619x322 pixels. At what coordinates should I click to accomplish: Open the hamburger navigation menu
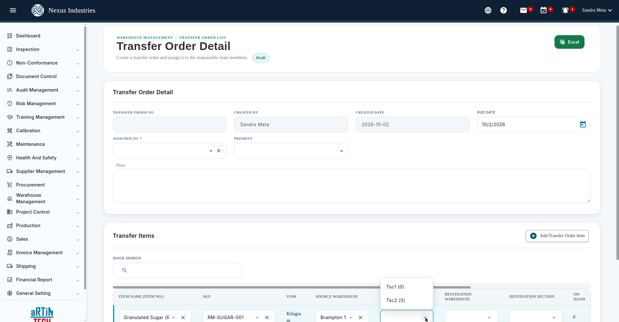click(x=13, y=10)
